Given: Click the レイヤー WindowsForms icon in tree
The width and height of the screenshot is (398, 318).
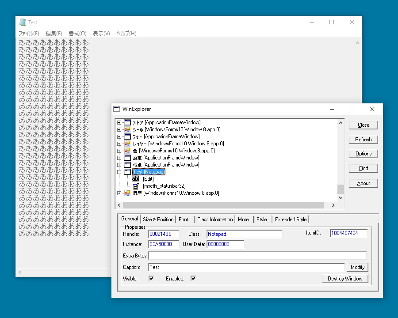Looking at the screenshot, I should coord(127,144).
